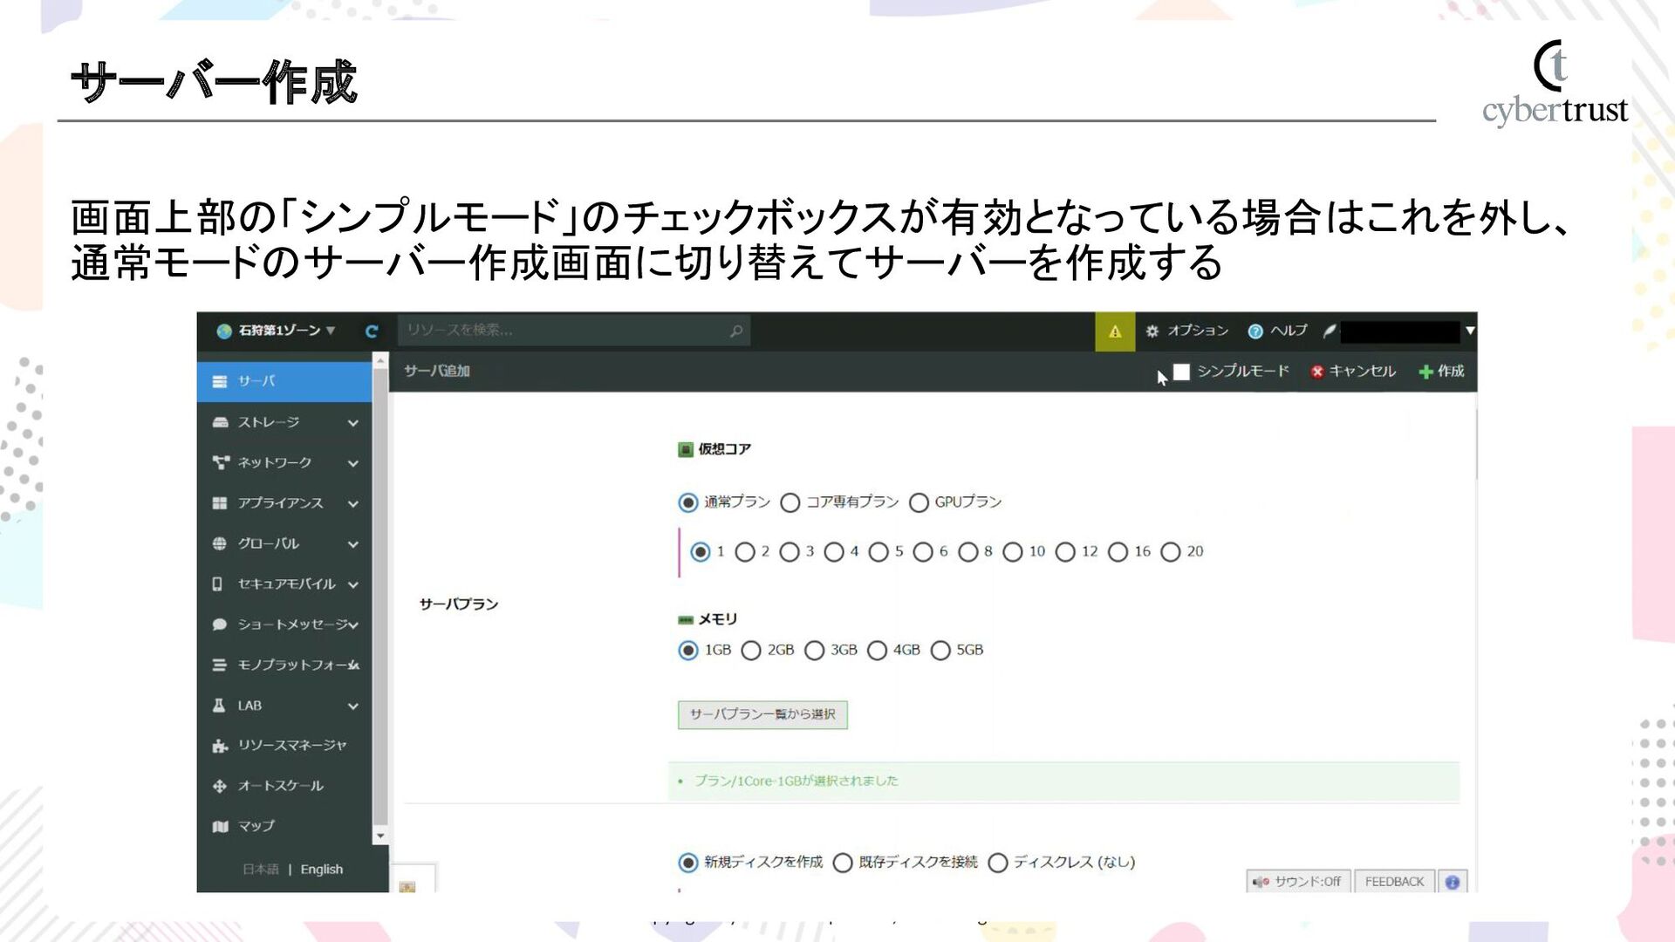Open the サーバ menu item

point(284,382)
